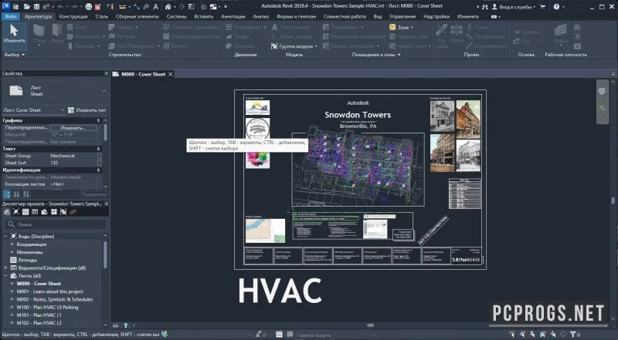The width and height of the screenshot is (618, 340).
Task: Click the Model Group icon (Группа модели)
Action: (274, 46)
